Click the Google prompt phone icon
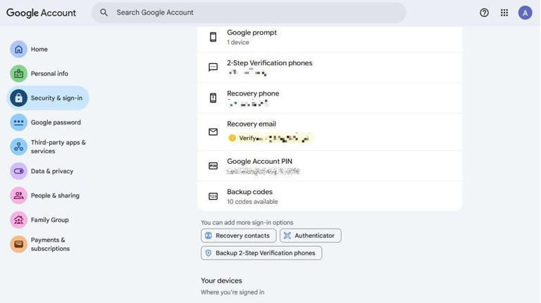The image size is (541, 303). tap(213, 37)
